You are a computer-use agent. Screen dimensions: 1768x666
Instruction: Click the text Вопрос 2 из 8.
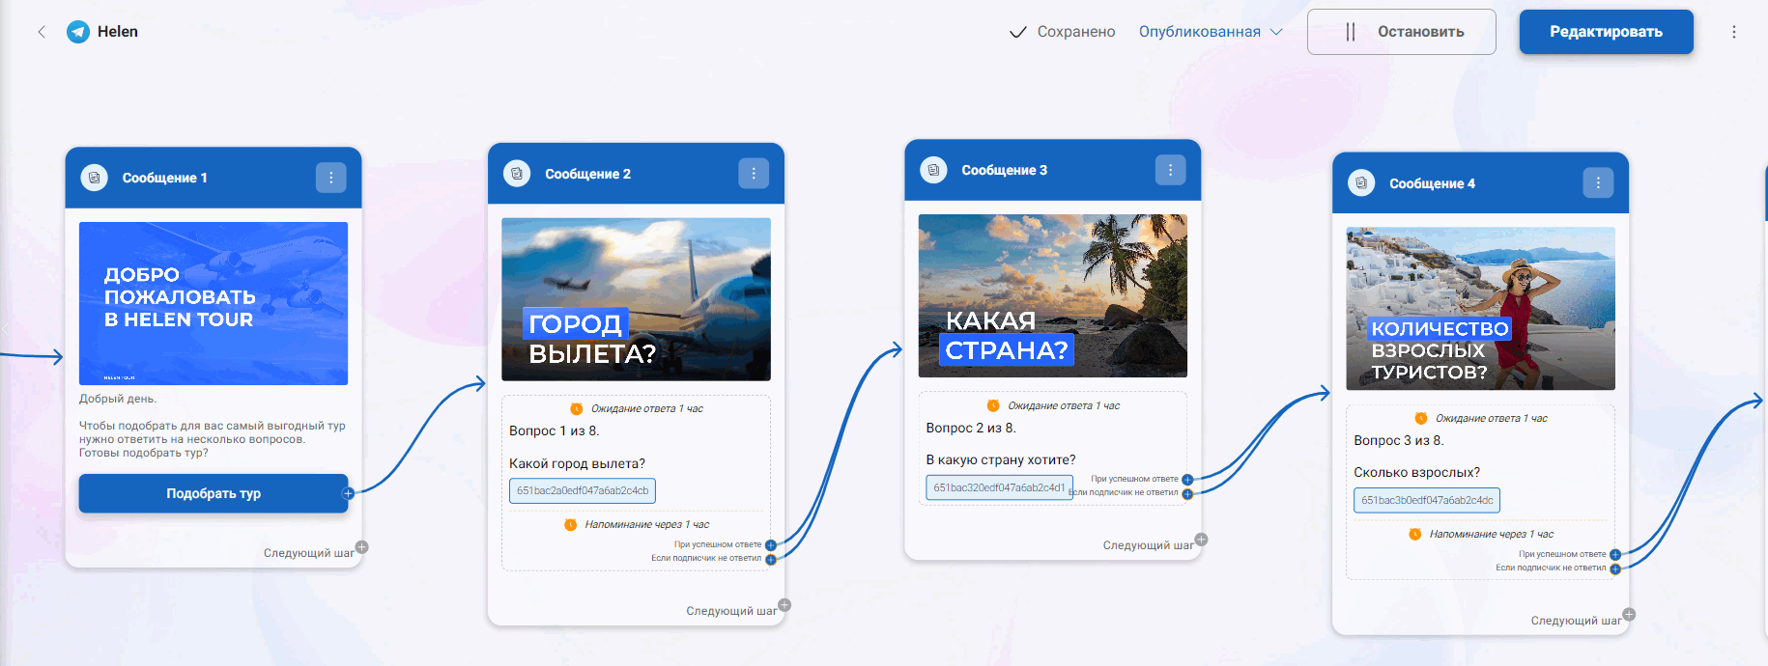(x=971, y=428)
